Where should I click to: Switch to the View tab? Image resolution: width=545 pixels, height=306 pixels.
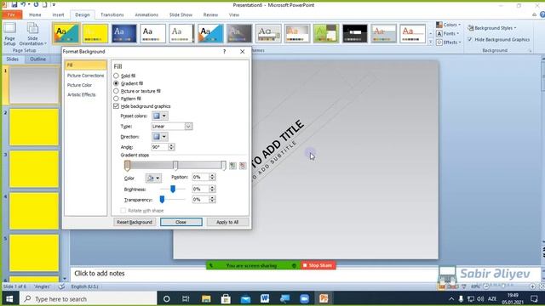[x=234, y=14]
